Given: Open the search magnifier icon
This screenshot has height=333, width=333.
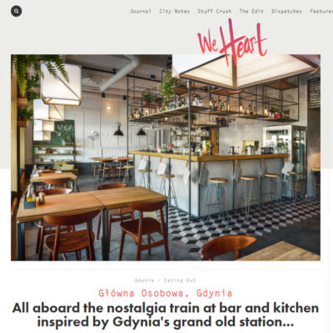Looking at the screenshot, I should coord(17,11).
